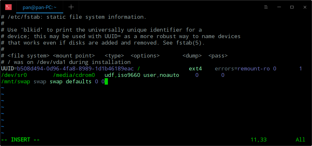This screenshot has width=312, height=146.
Task: Place cursor on /media/cdrom0 mount point
Action: pyautogui.click(x=74, y=75)
